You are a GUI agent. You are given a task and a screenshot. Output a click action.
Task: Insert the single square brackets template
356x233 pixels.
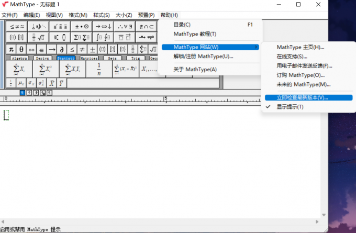[x=113, y=49]
